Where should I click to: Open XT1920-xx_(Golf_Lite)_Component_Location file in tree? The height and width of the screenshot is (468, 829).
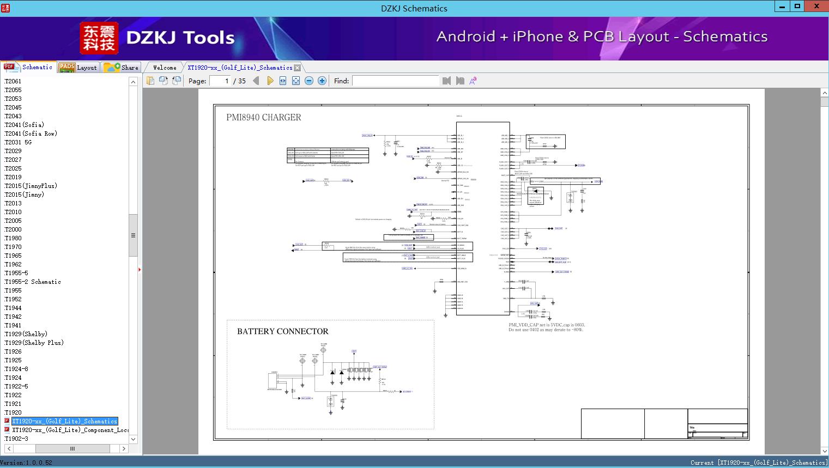coord(70,430)
